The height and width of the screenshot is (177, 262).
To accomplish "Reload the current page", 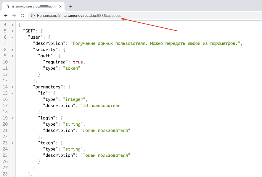I will click(x=22, y=16).
